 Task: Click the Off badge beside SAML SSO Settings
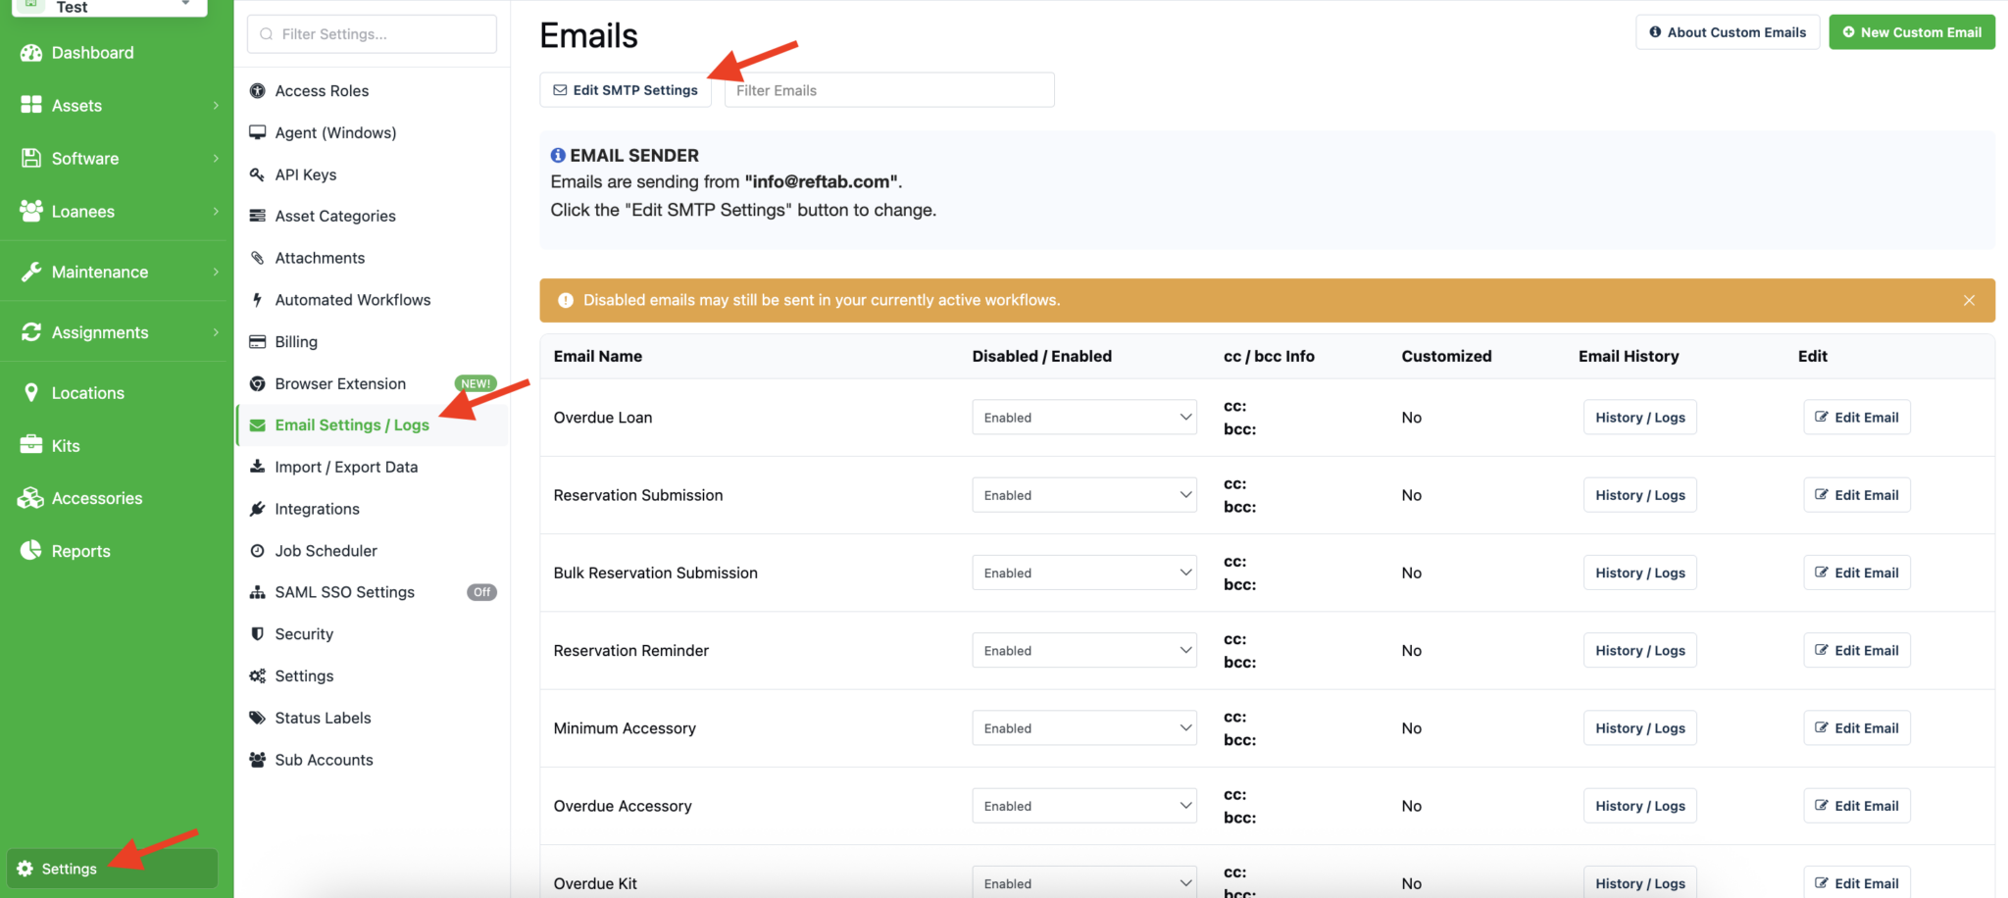(x=481, y=592)
